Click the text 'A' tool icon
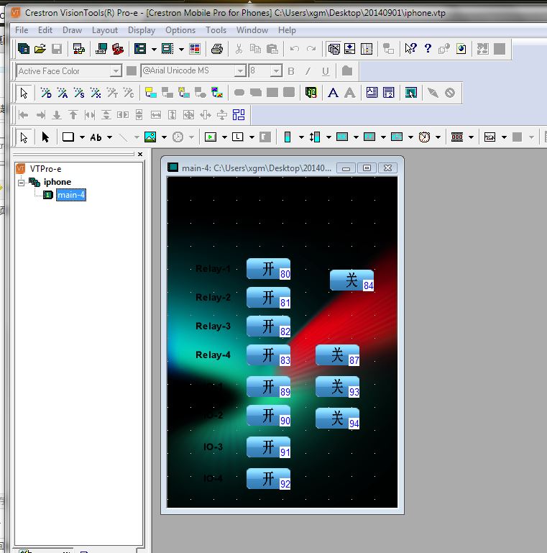 click(333, 93)
